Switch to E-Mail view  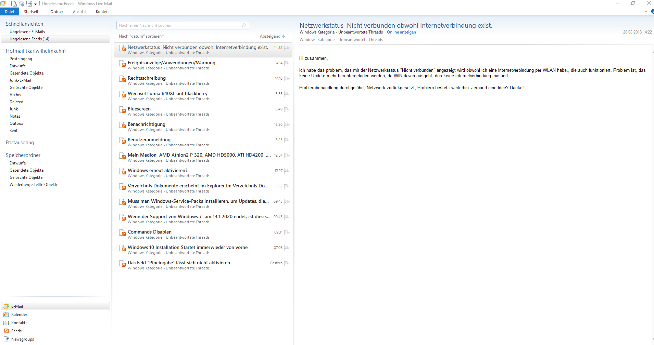pyautogui.click(x=55, y=306)
